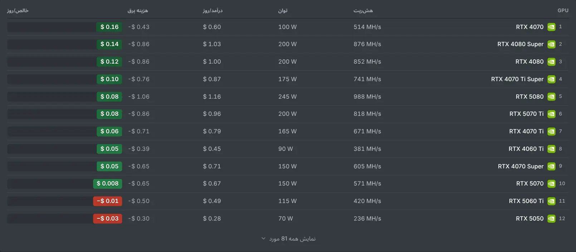Click the NVIDIA icon beside RTX 4060 Ti
576x252 pixels.
551,149
